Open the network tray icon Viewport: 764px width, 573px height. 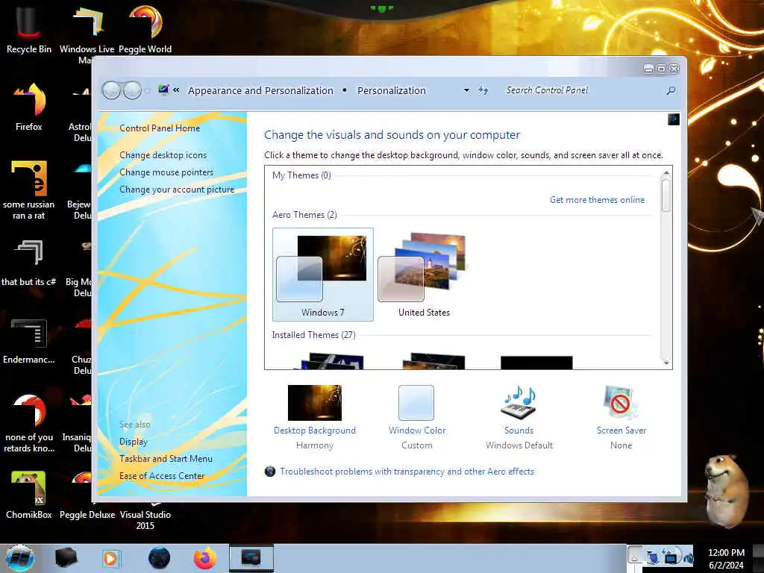pos(671,557)
